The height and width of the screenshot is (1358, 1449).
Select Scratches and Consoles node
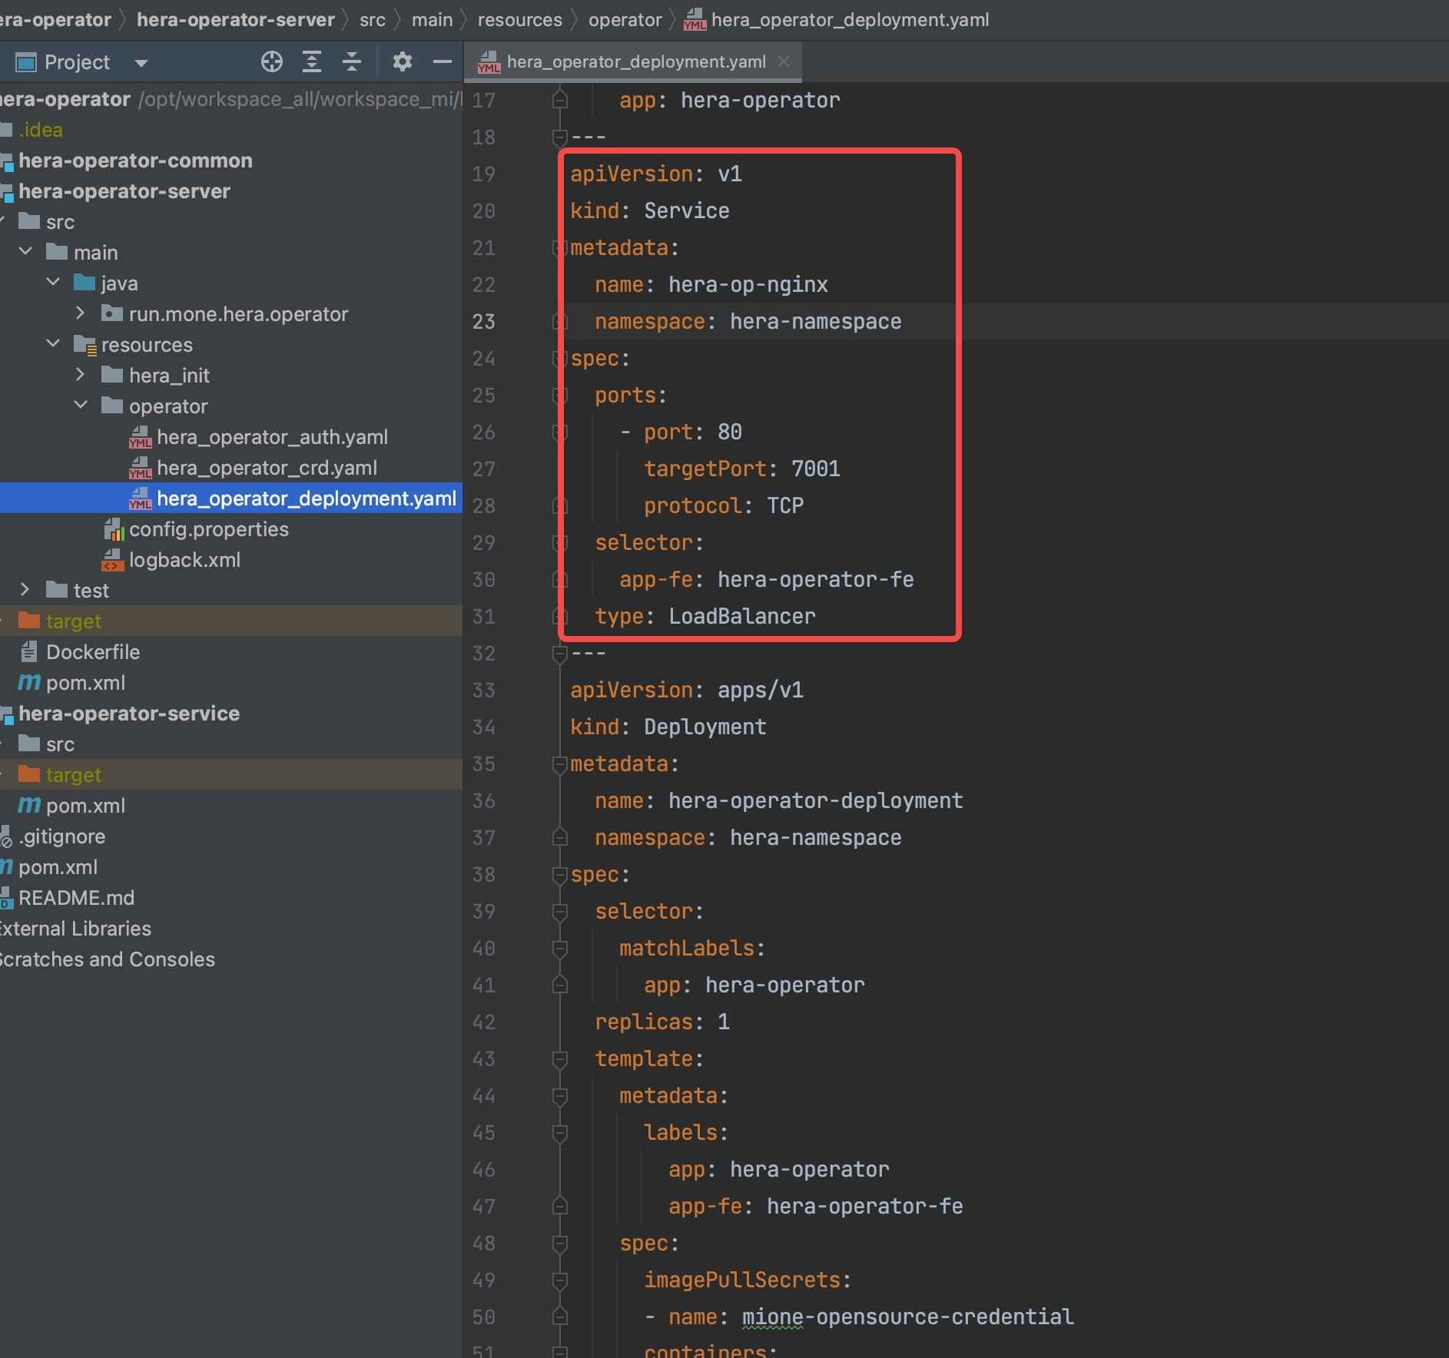(106, 959)
